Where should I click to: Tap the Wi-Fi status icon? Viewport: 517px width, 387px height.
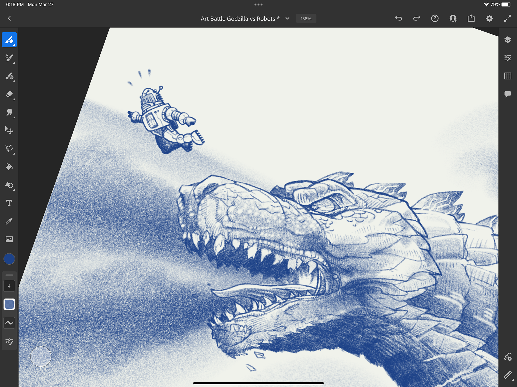tap(486, 5)
